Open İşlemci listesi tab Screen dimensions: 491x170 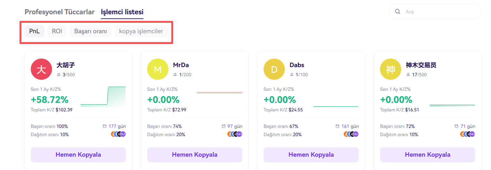(x=122, y=12)
